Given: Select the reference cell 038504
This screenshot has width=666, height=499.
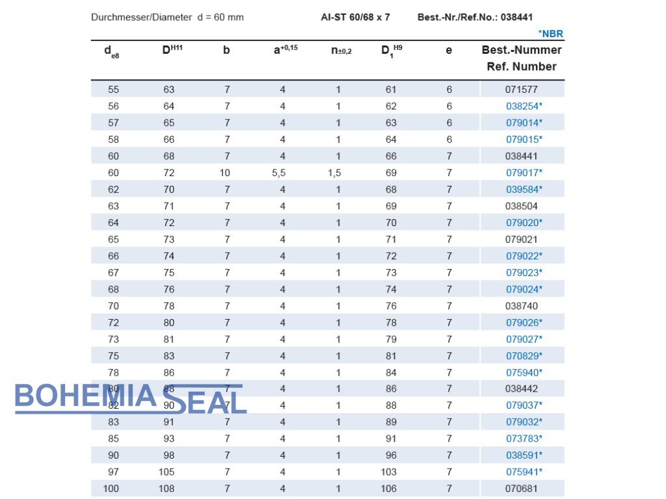Looking at the screenshot, I should (522, 206).
